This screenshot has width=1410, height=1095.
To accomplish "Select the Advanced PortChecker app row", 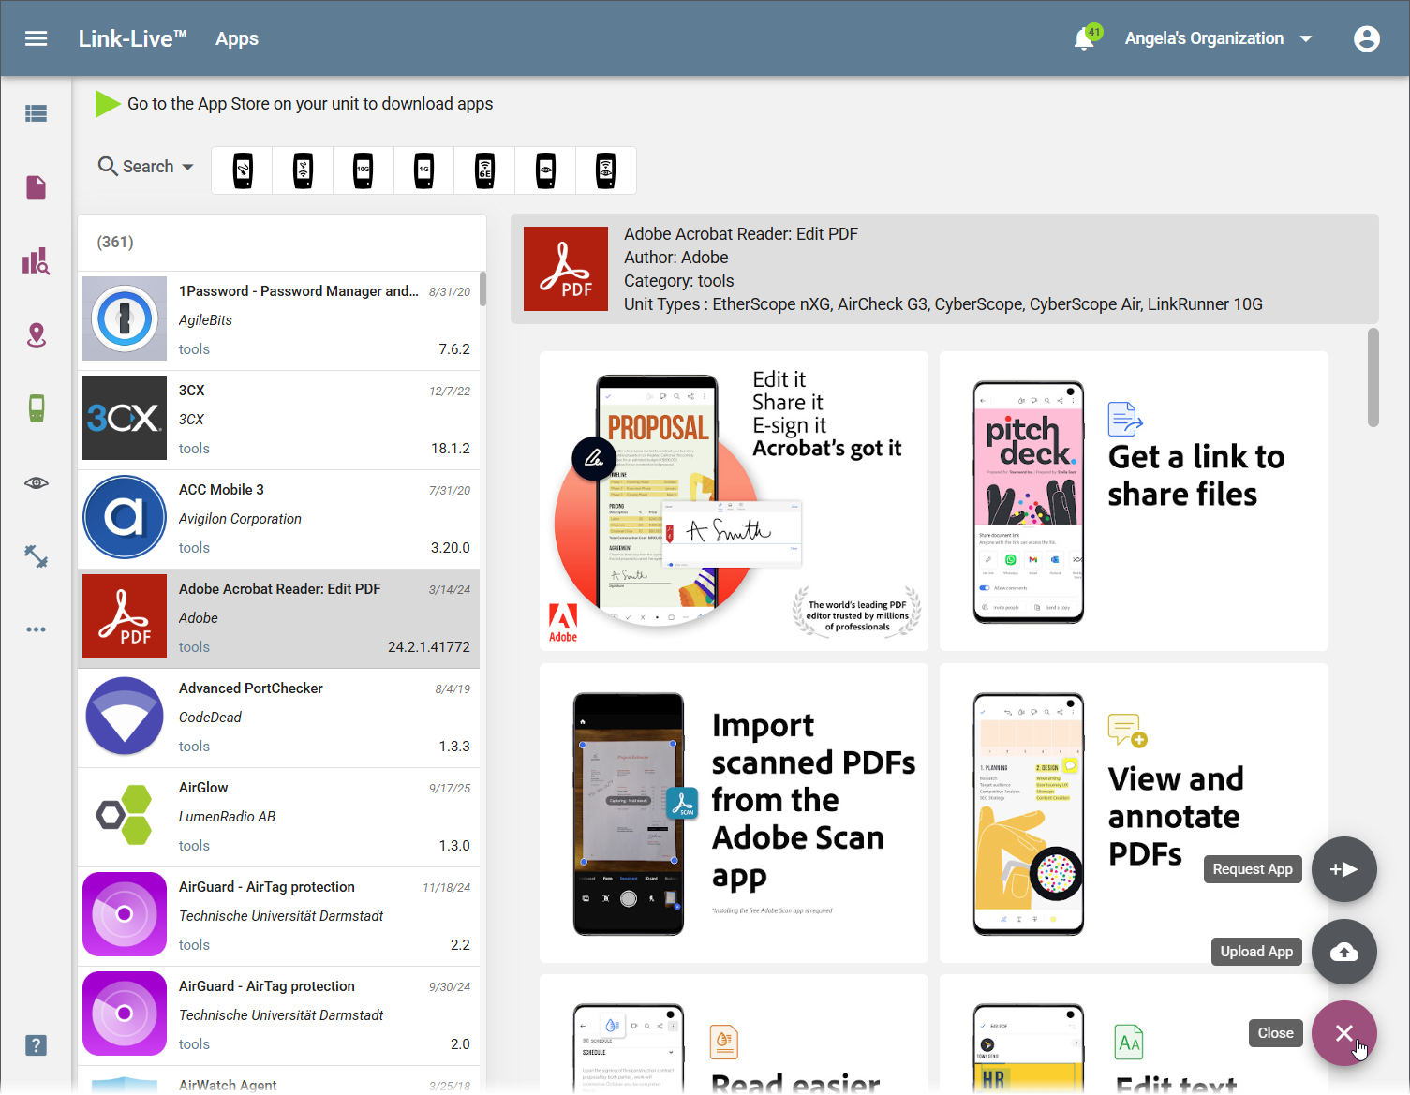I will [279, 718].
